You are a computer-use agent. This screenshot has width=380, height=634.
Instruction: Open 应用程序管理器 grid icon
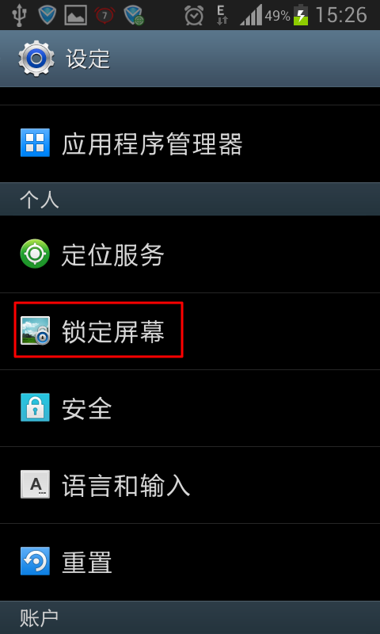[x=35, y=143]
